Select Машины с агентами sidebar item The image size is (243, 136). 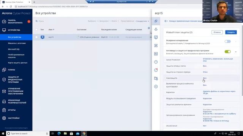(x=17, y=43)
